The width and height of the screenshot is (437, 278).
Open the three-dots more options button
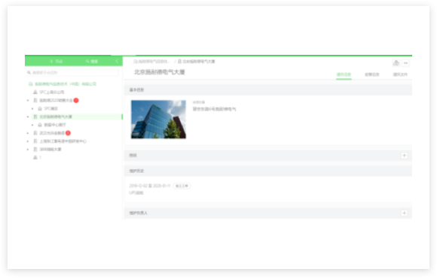click(405, 63)
